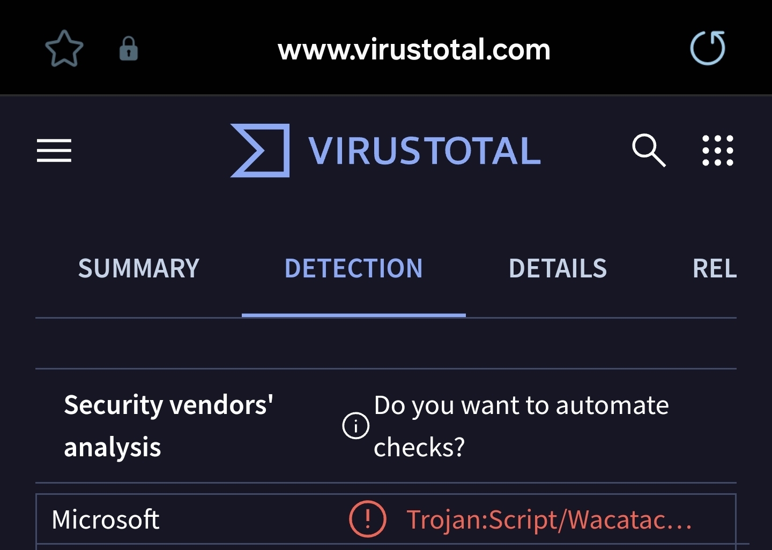Click the info circle icon beside automate checks

[x=356, y=426]
